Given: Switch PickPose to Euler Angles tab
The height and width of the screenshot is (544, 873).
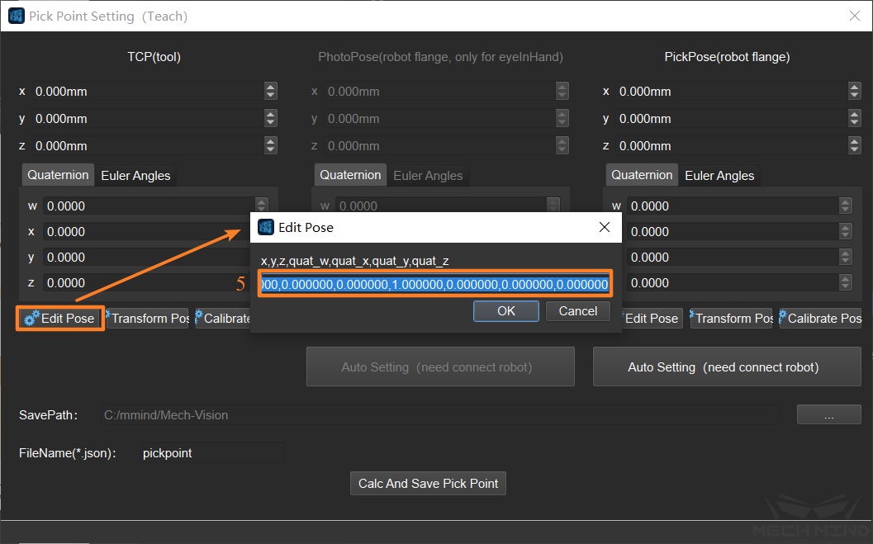Looking at the screenshot, I should 719,176.
